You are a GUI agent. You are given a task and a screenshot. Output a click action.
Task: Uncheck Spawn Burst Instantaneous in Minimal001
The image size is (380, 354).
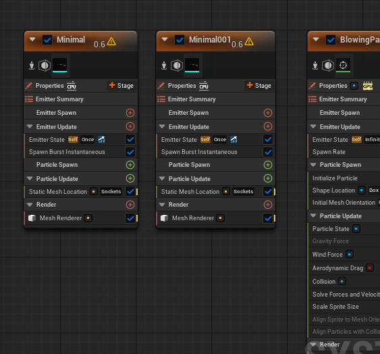point(268,152)
